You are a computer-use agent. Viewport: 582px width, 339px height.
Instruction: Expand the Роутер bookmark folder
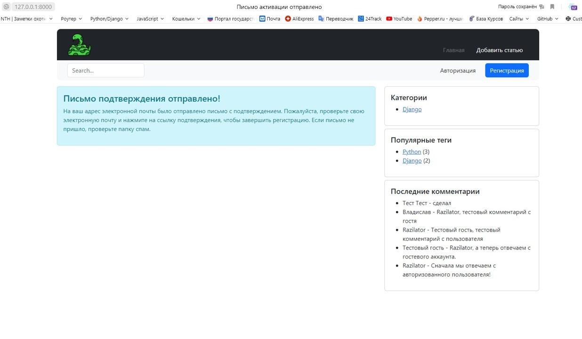(x=72, y=19)
